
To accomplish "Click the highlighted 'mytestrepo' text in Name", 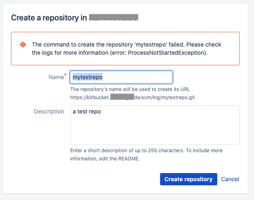I will pos(87,77).
